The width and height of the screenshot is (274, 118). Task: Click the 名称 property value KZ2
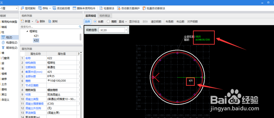coord(61,58)
